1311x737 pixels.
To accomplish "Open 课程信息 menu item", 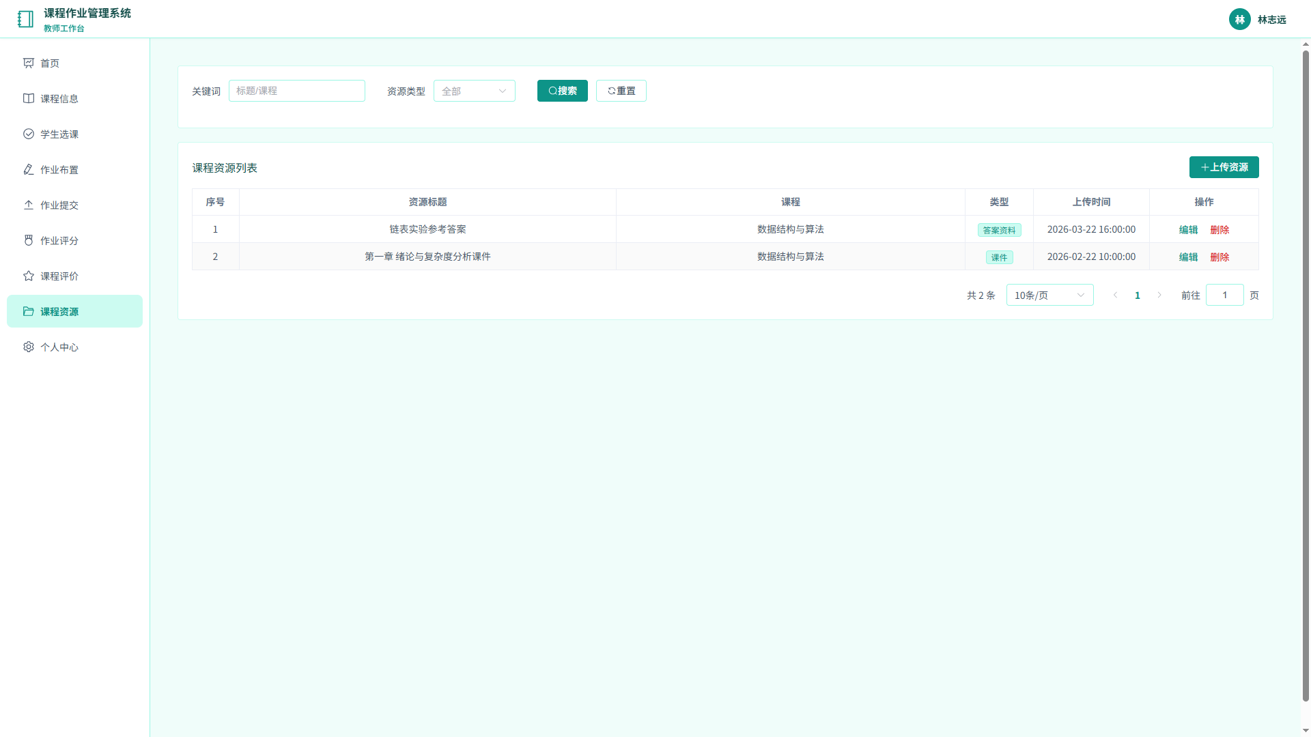I will (74, 98).
